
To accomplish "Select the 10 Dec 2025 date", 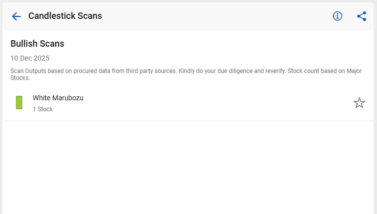I will [x=30, y=58].
